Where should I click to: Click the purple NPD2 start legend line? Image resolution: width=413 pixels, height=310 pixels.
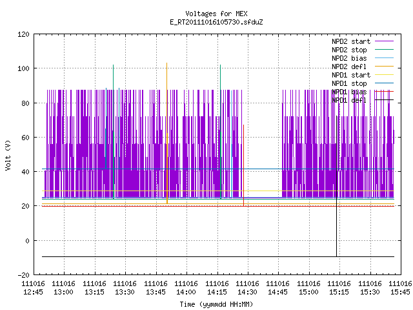[384, 41]
